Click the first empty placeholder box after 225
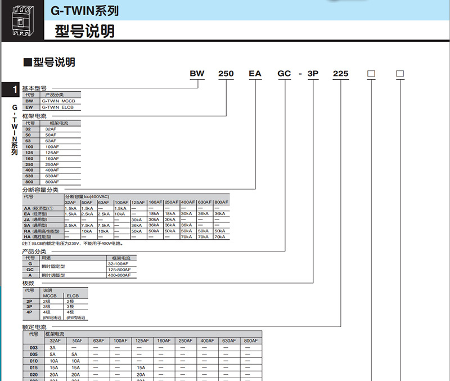450x381 pixels. pos(371,74)
